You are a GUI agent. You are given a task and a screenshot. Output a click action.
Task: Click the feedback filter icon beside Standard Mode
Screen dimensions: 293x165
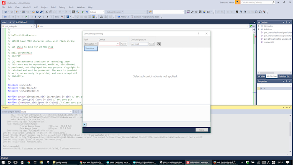(237, 3)
